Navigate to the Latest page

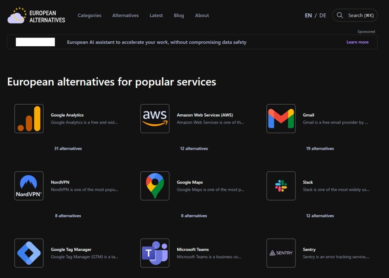point(156,16)
